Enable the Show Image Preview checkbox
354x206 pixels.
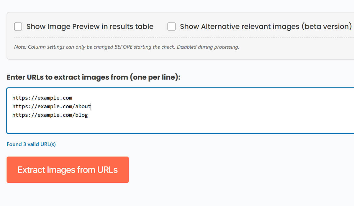pyautogui.click(x=18, y=27)
